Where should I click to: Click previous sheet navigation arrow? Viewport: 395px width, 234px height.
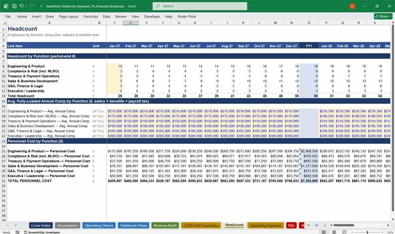[8, 225]
